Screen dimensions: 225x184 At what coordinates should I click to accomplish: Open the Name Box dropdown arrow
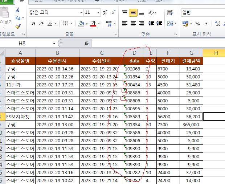click(x=54, y=43)
